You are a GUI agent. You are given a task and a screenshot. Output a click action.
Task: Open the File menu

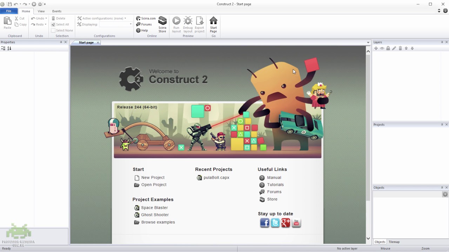tap(9, 11)
